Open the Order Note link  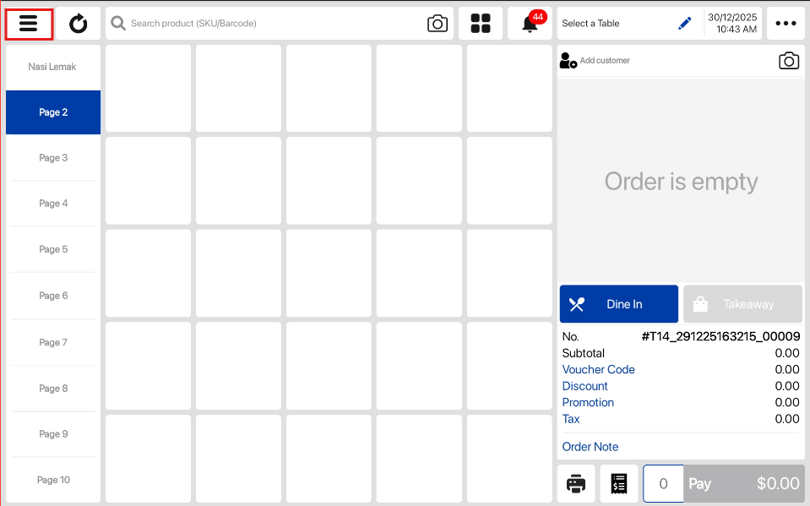590,447
